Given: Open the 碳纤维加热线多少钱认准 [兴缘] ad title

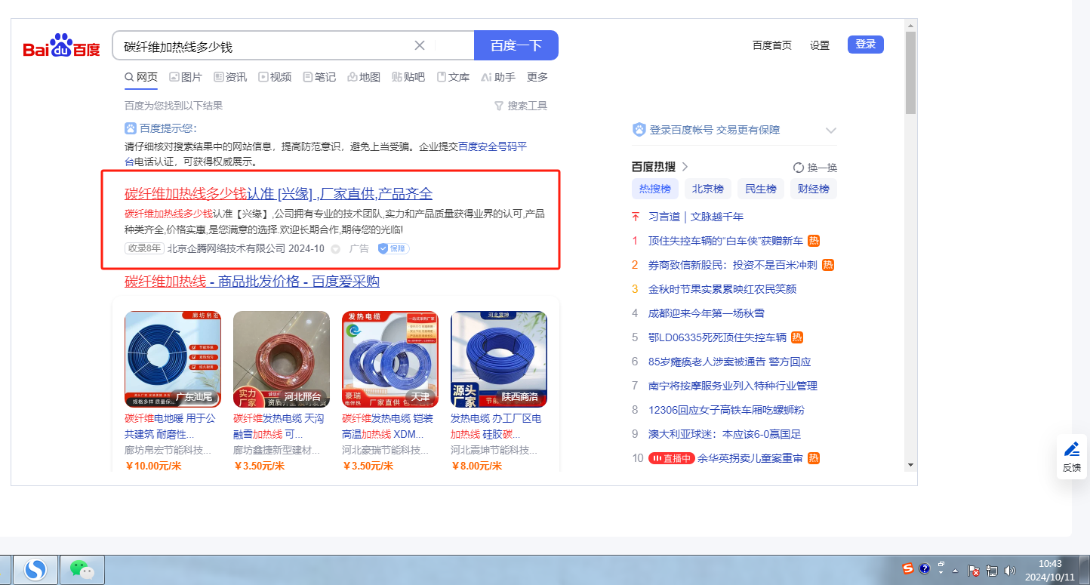Looking at the screenshot, I should pyautogui.click(x=279, y=193).
